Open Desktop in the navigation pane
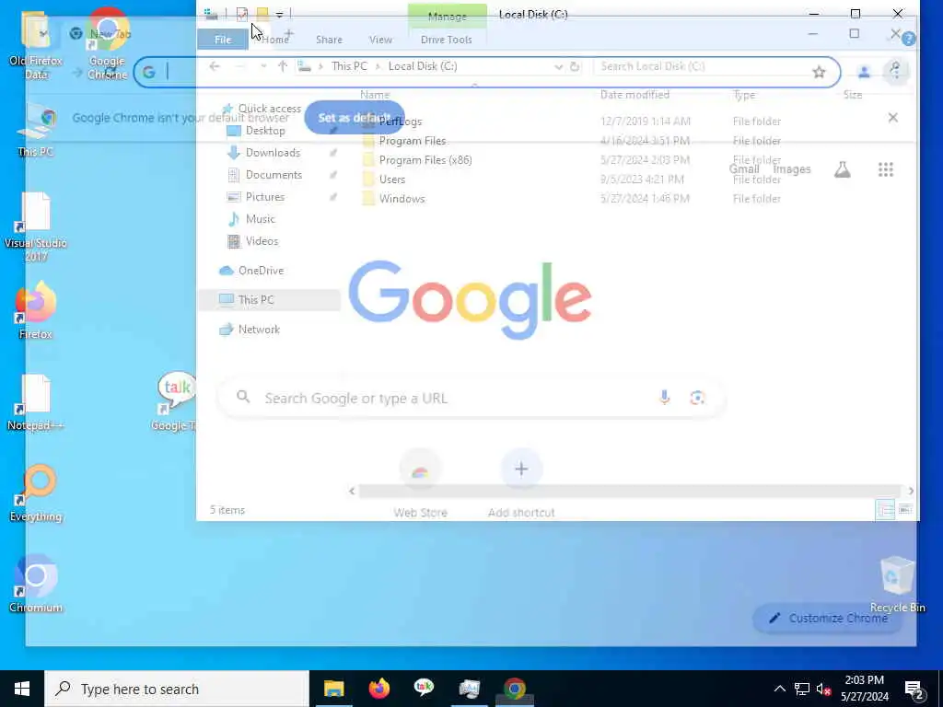Screen dimensions: 943x707 click(257, 131)
